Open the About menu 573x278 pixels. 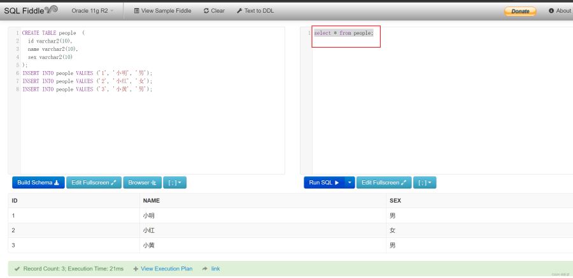tap(560, 11)
